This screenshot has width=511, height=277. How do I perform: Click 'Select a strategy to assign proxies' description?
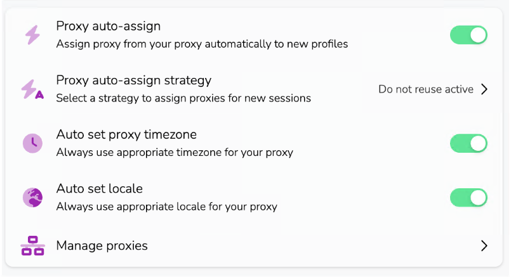tap(183, 98)
